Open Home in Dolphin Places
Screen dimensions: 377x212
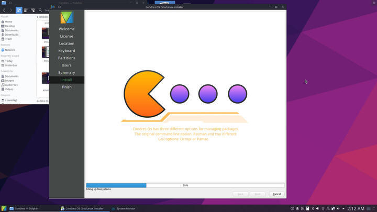point(7,21)
